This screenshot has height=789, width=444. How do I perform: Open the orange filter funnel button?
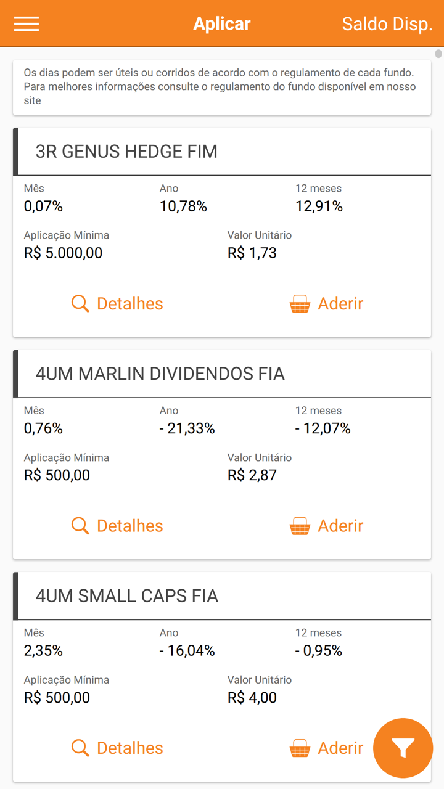[x=403, y=748]
